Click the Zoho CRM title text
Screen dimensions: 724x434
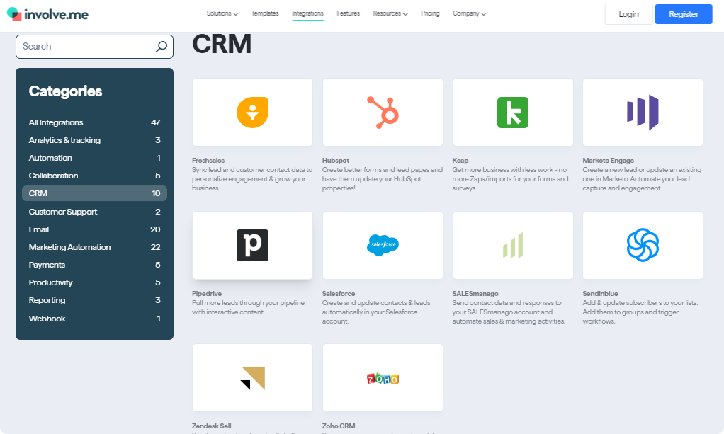339,426
